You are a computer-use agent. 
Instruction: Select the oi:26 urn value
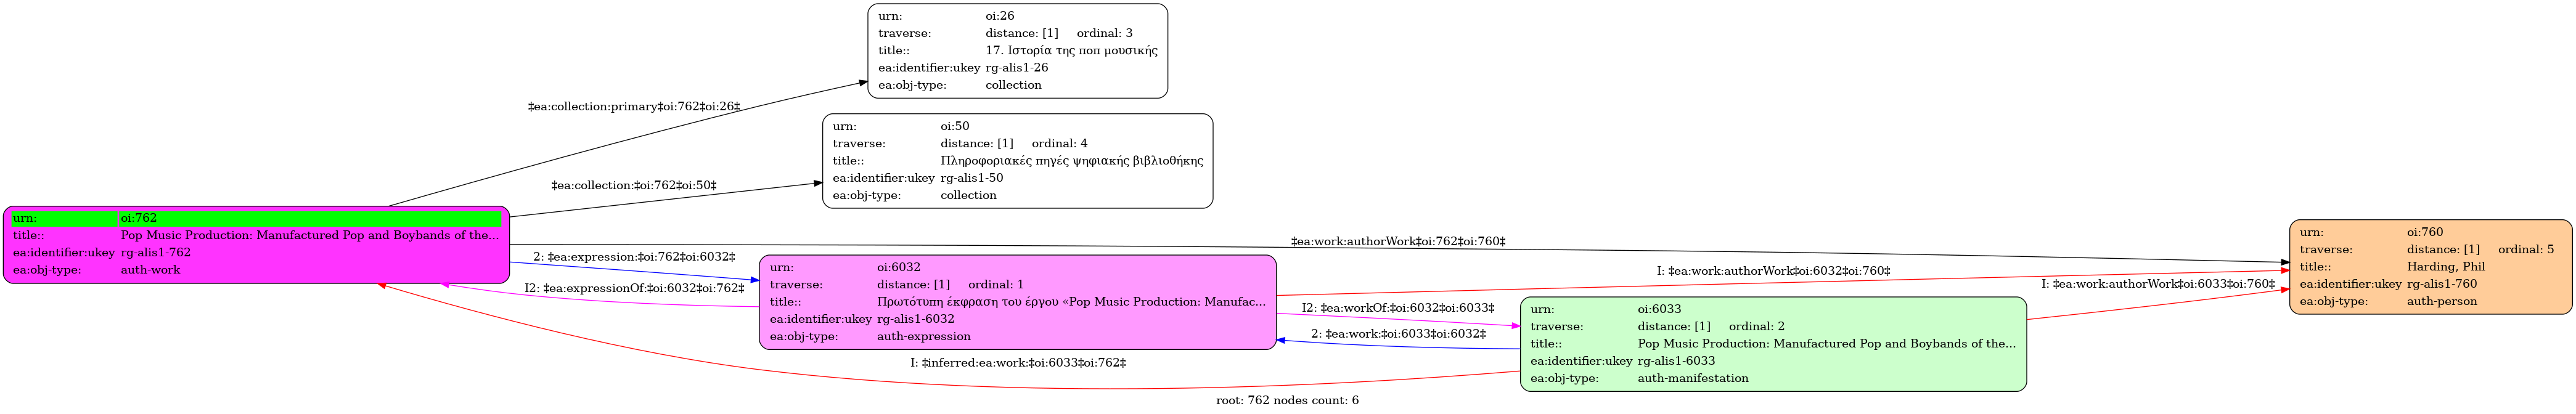(x=1000, y=16)
